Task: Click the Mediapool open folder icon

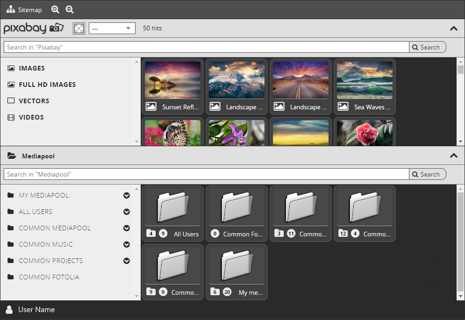Action: click(12, 156)
